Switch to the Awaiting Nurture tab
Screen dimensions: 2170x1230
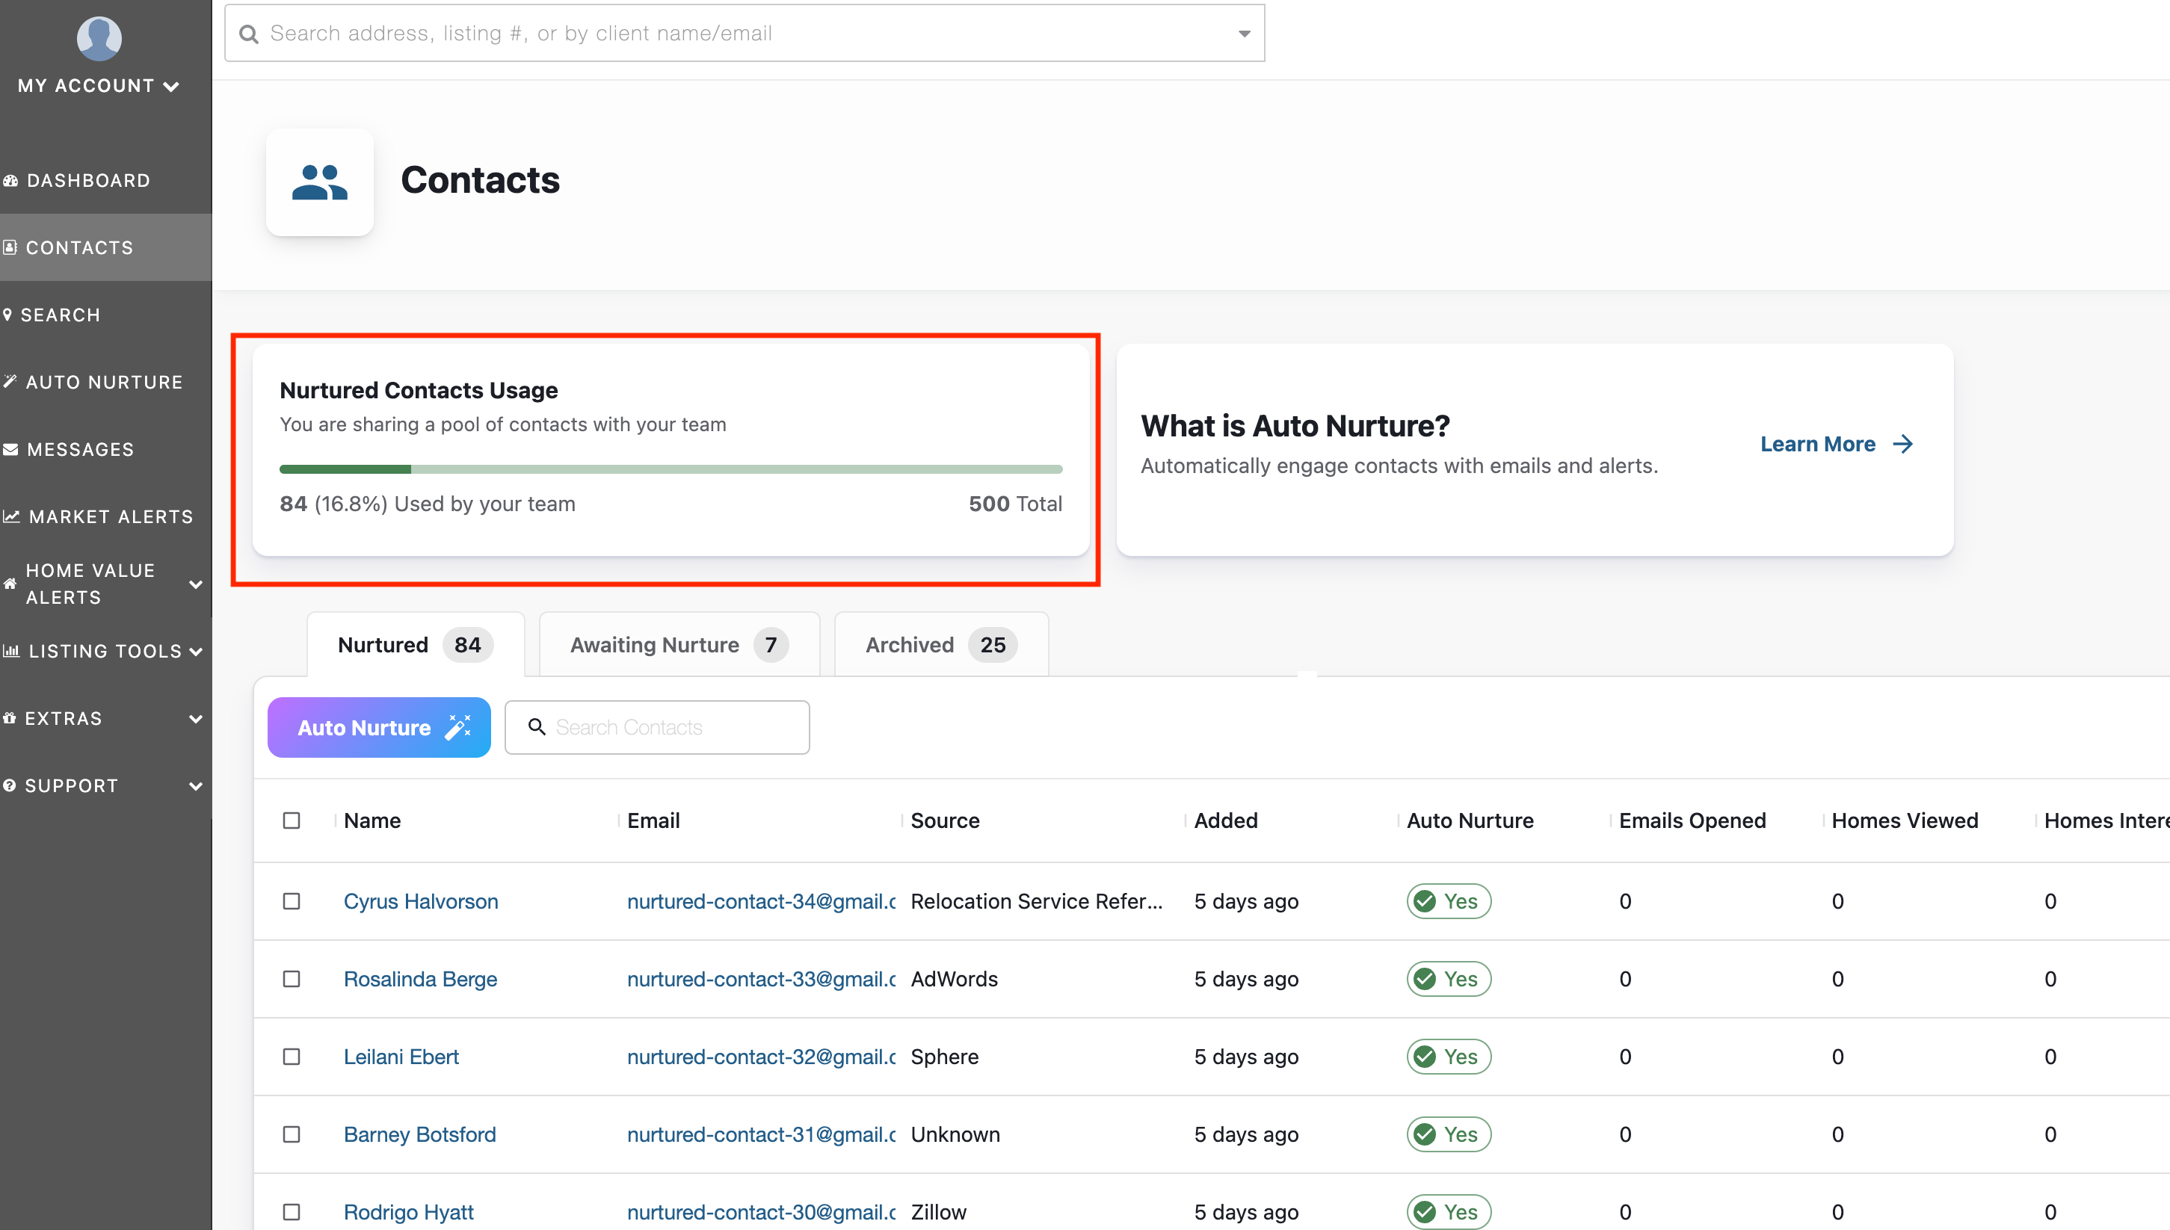(679, 645)
